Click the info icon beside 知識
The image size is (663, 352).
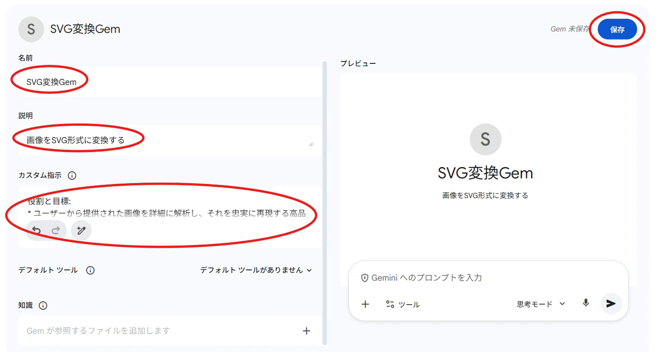tap(43, 306)
